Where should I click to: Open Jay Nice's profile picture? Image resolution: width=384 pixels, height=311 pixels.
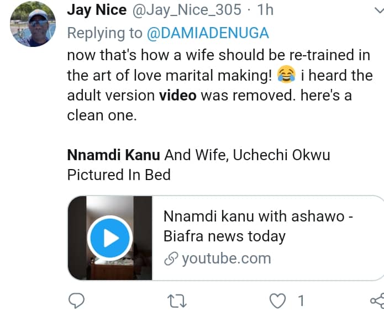pyautogui.click(x=31, y=24)
